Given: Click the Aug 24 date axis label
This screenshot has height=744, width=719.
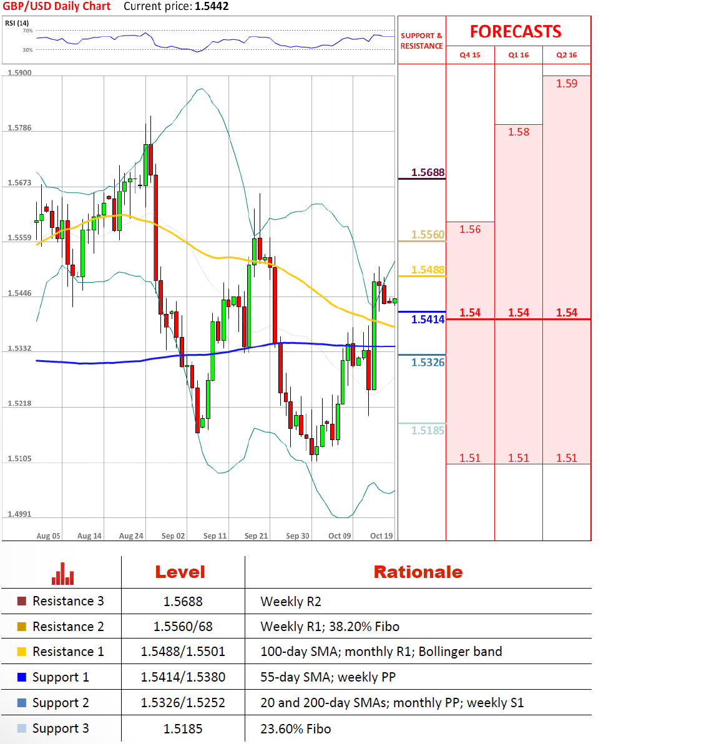Looking at the screenshot, I should pos(131,536).
